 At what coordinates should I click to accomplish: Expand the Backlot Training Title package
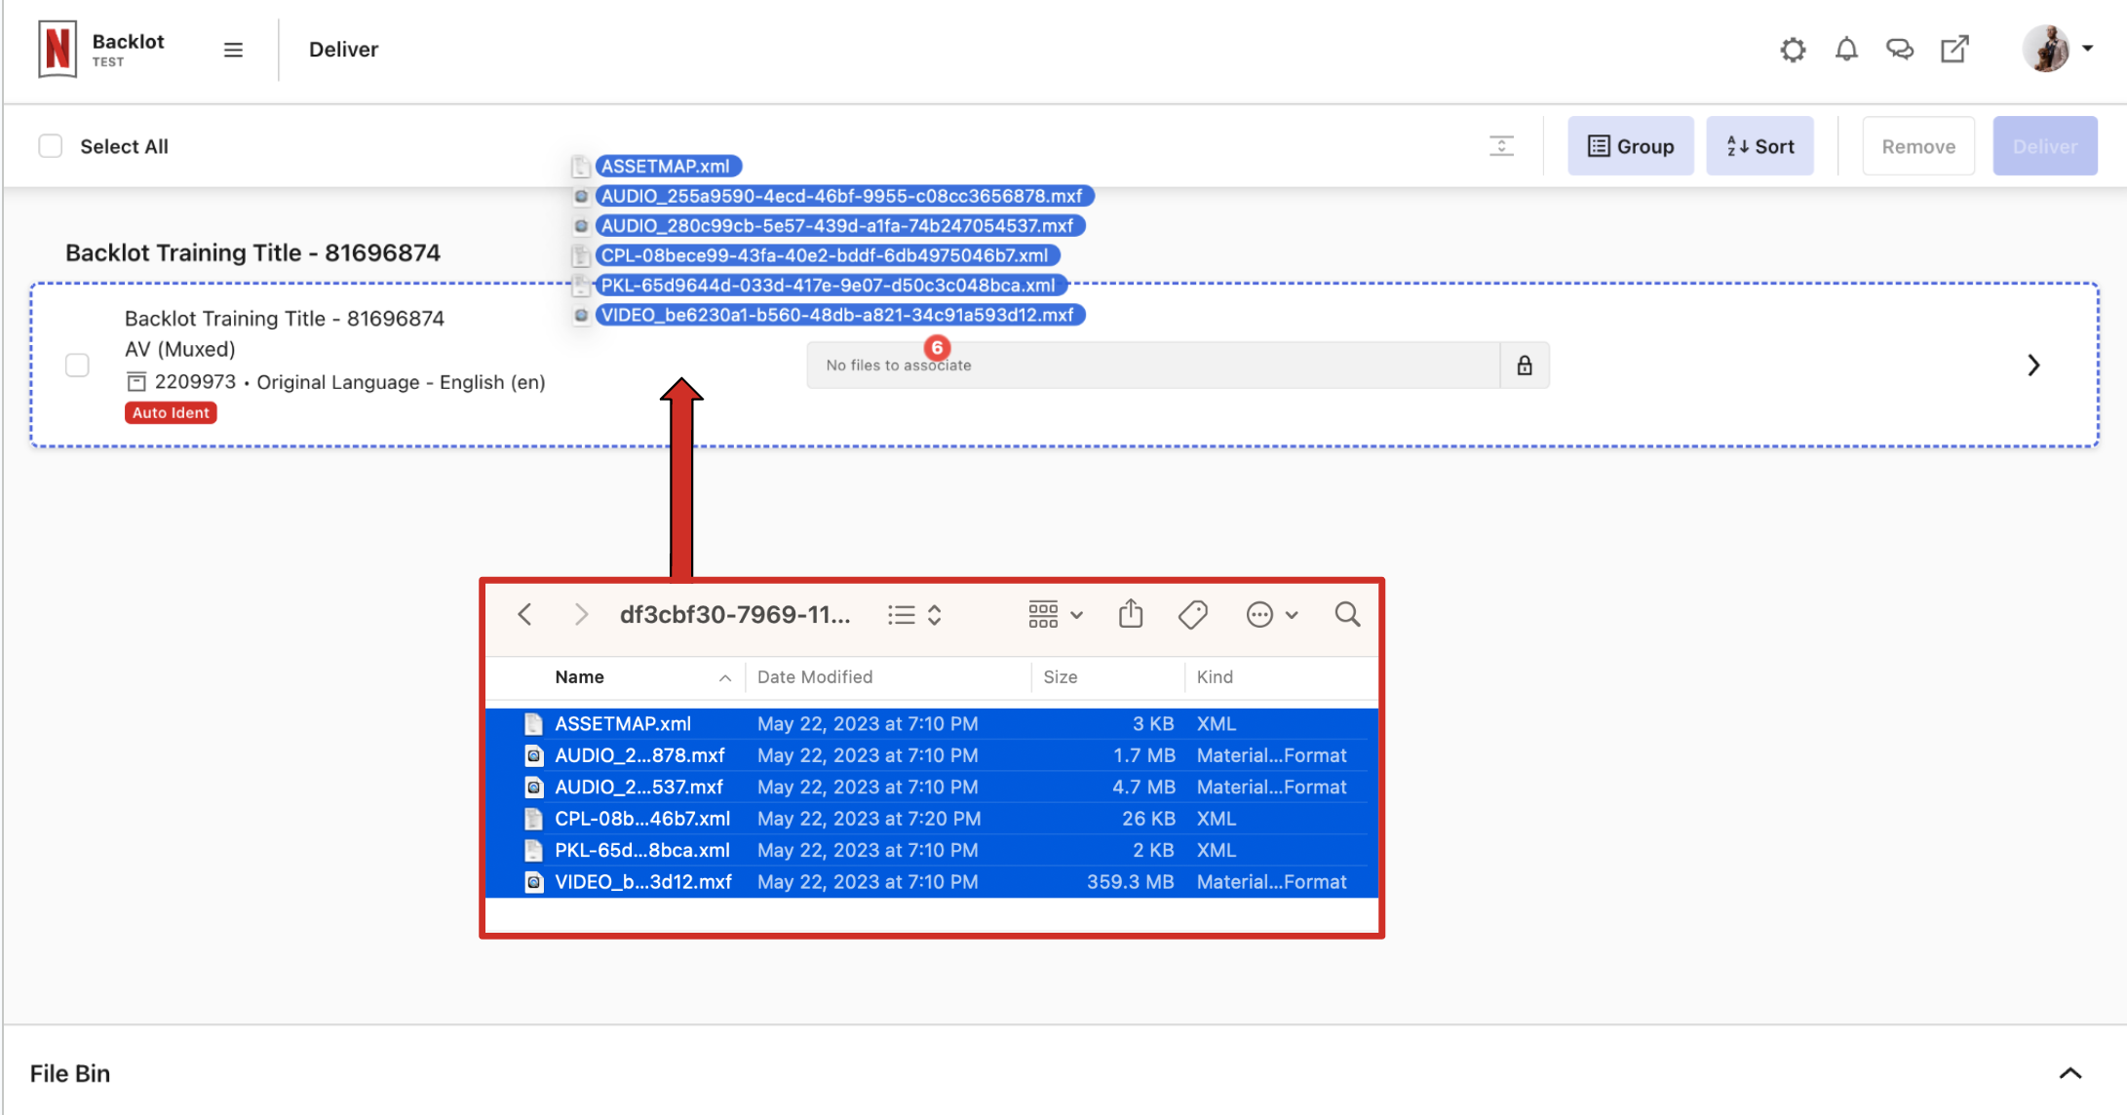(x=2034, y=365)
